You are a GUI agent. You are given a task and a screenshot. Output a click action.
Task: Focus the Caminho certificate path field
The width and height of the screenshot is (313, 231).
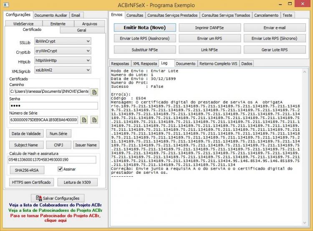tap(50, 91)
